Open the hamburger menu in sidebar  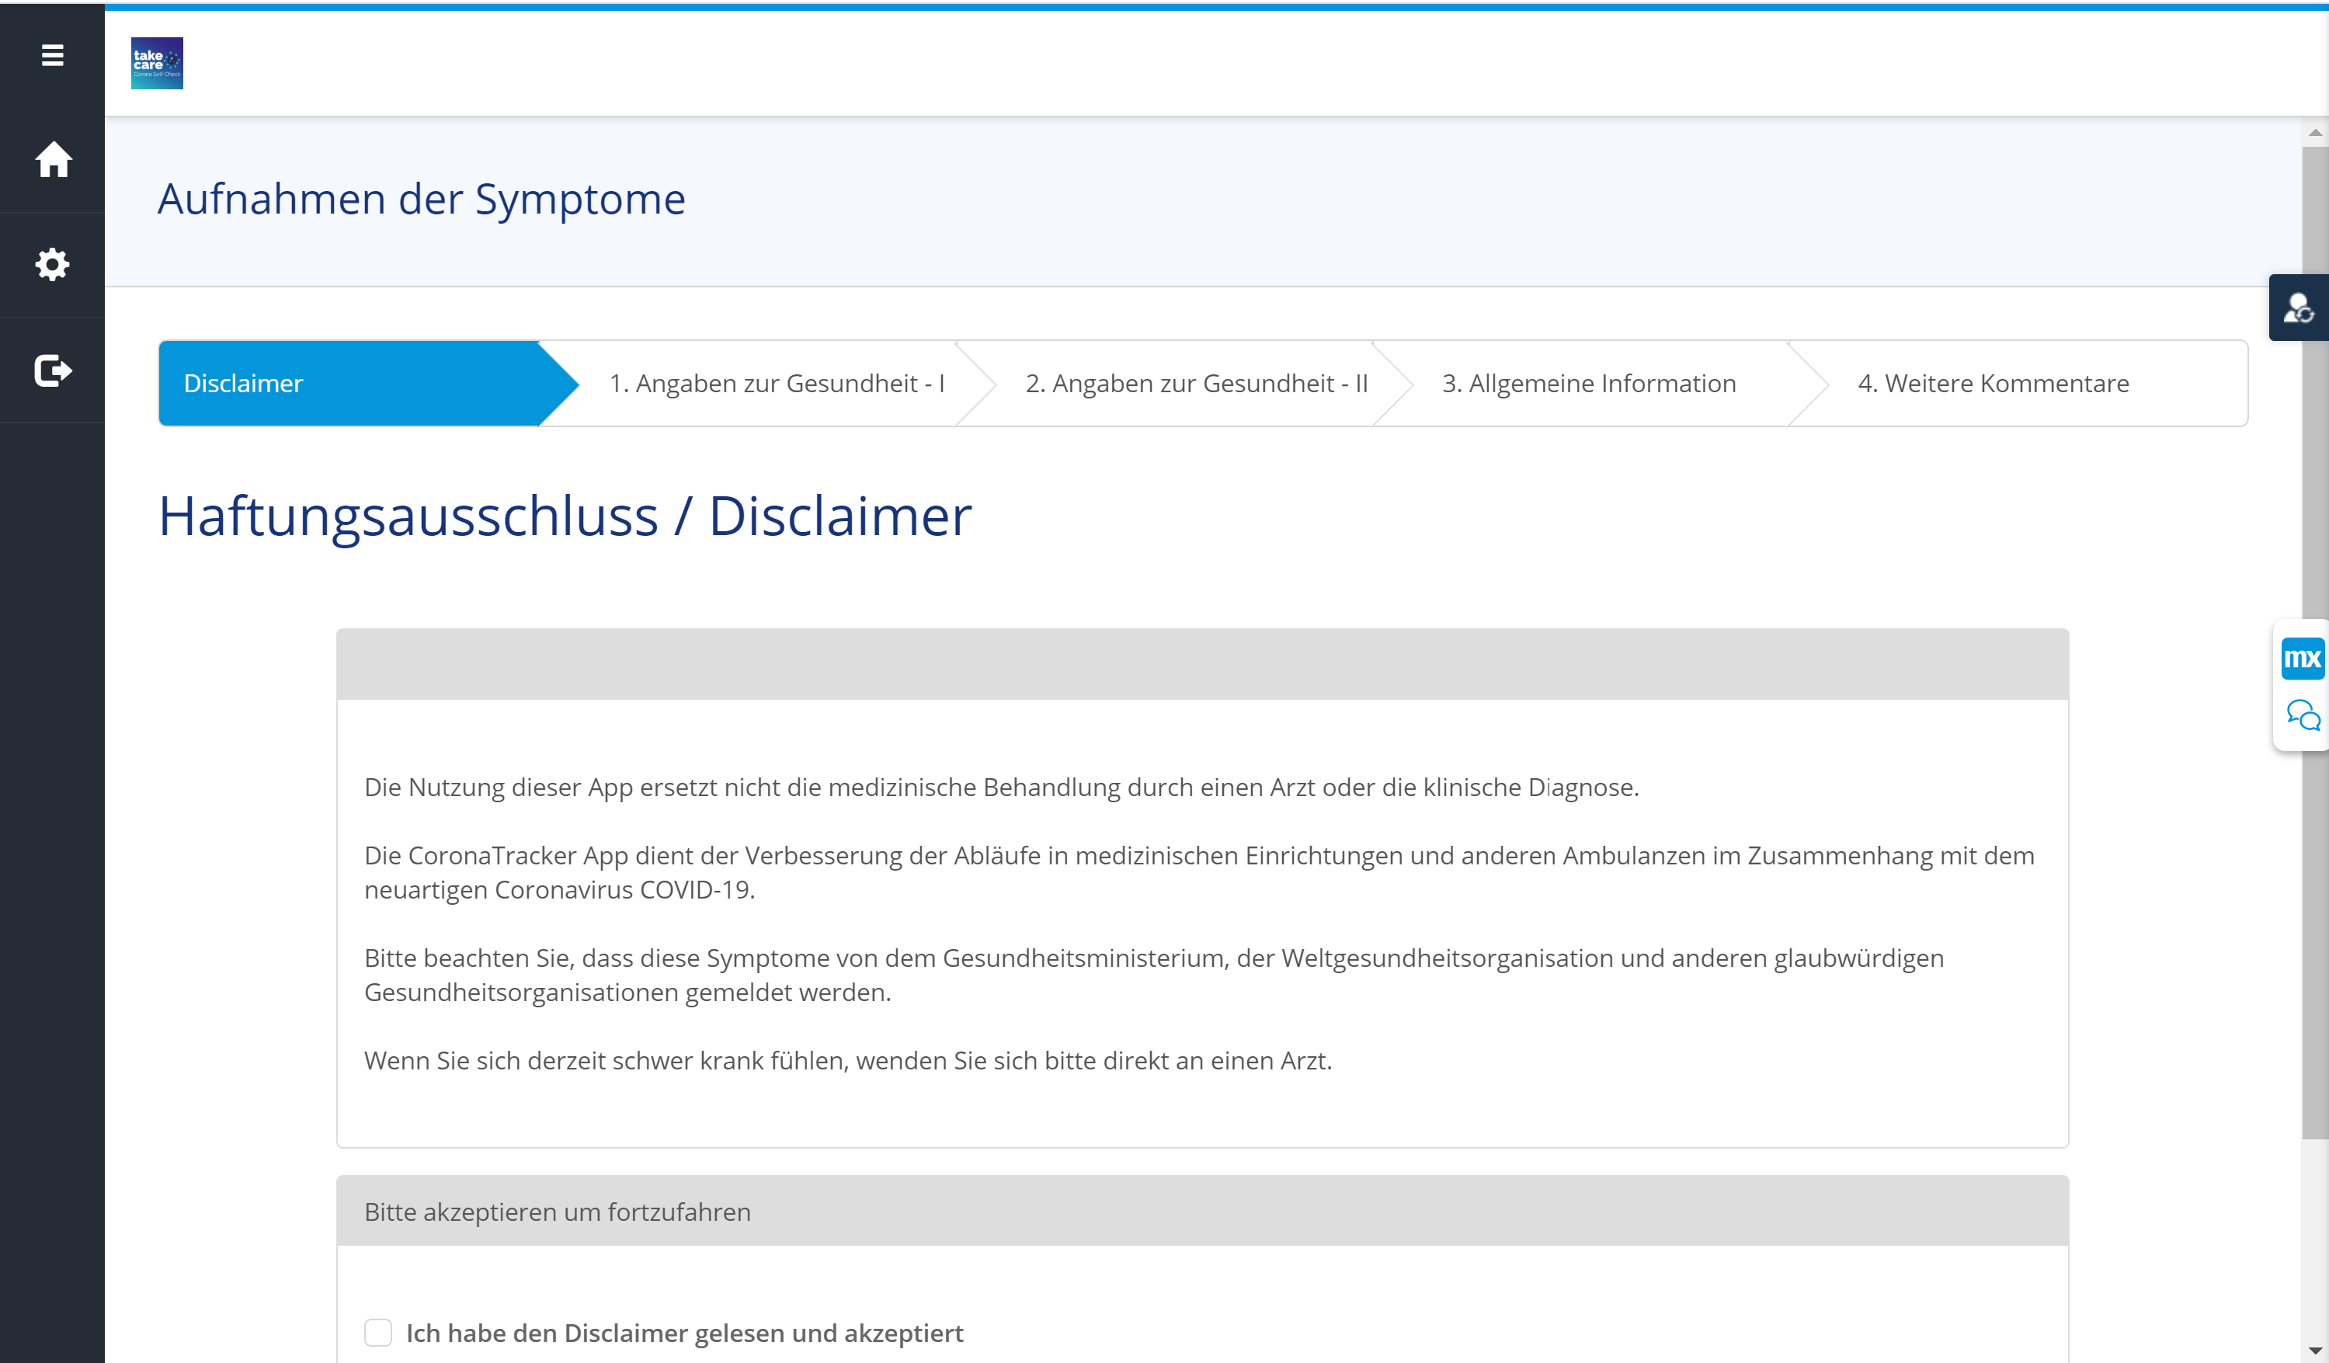[53, 55]
